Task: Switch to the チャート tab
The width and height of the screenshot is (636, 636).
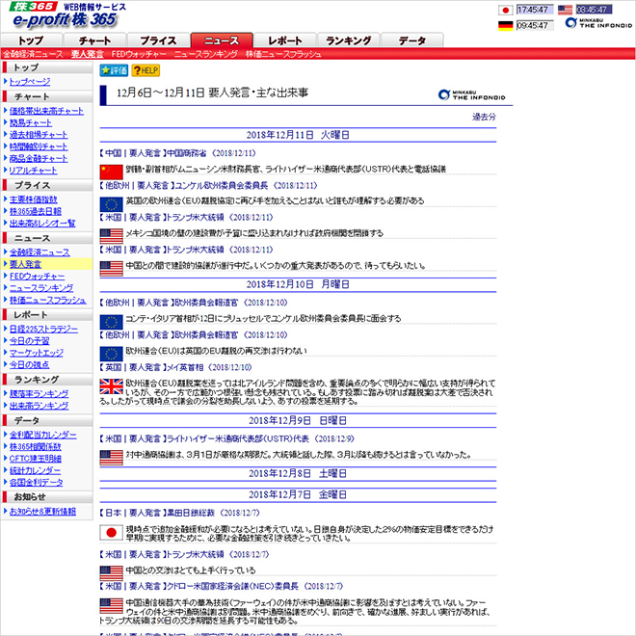Action: click(x=94, y=40)
